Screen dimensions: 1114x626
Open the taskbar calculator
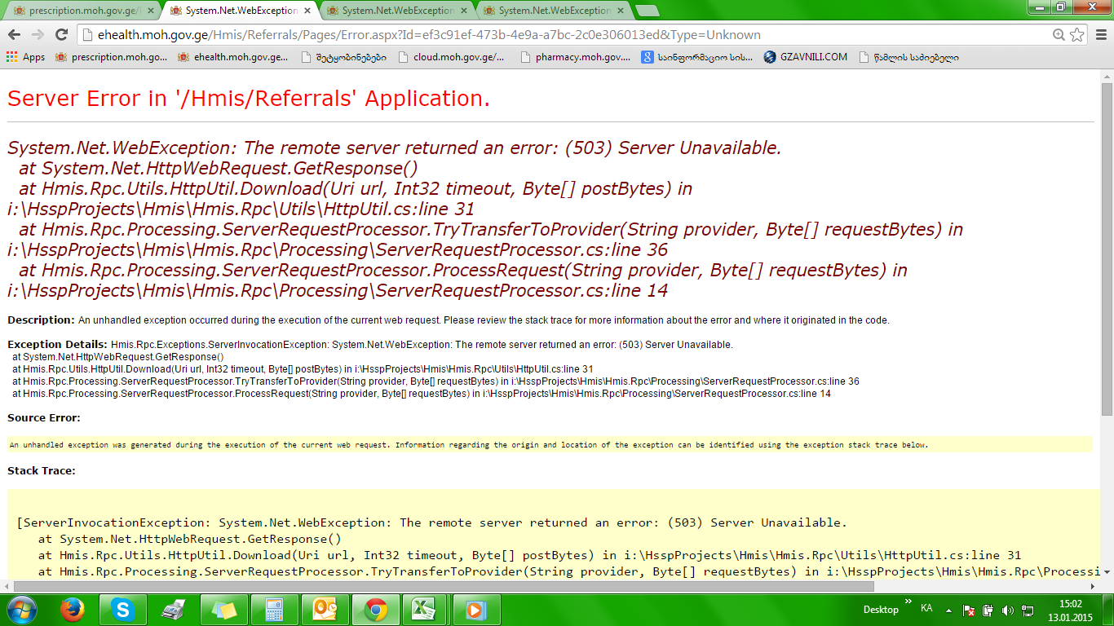(274, 610)
